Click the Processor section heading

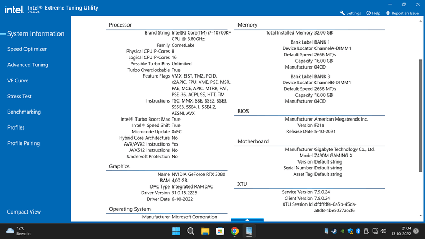tap(120, 24)
